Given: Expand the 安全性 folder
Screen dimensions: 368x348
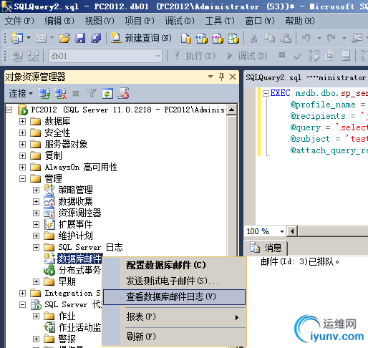Looking at the screenshot, I should 22,132.
